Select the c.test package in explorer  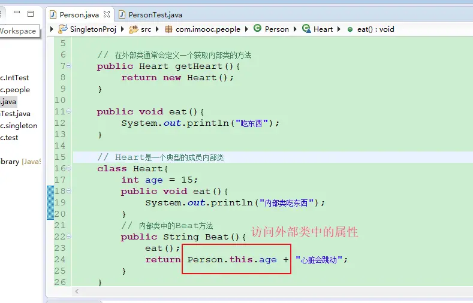point(10,138)
